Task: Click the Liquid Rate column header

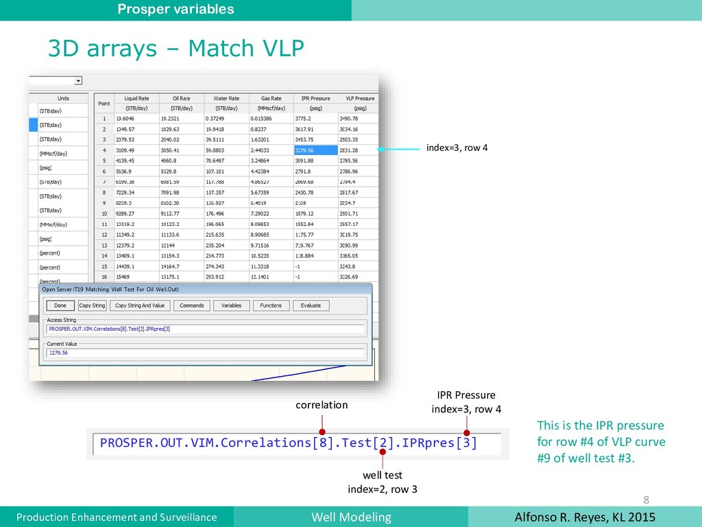Action: pos(136,99)
